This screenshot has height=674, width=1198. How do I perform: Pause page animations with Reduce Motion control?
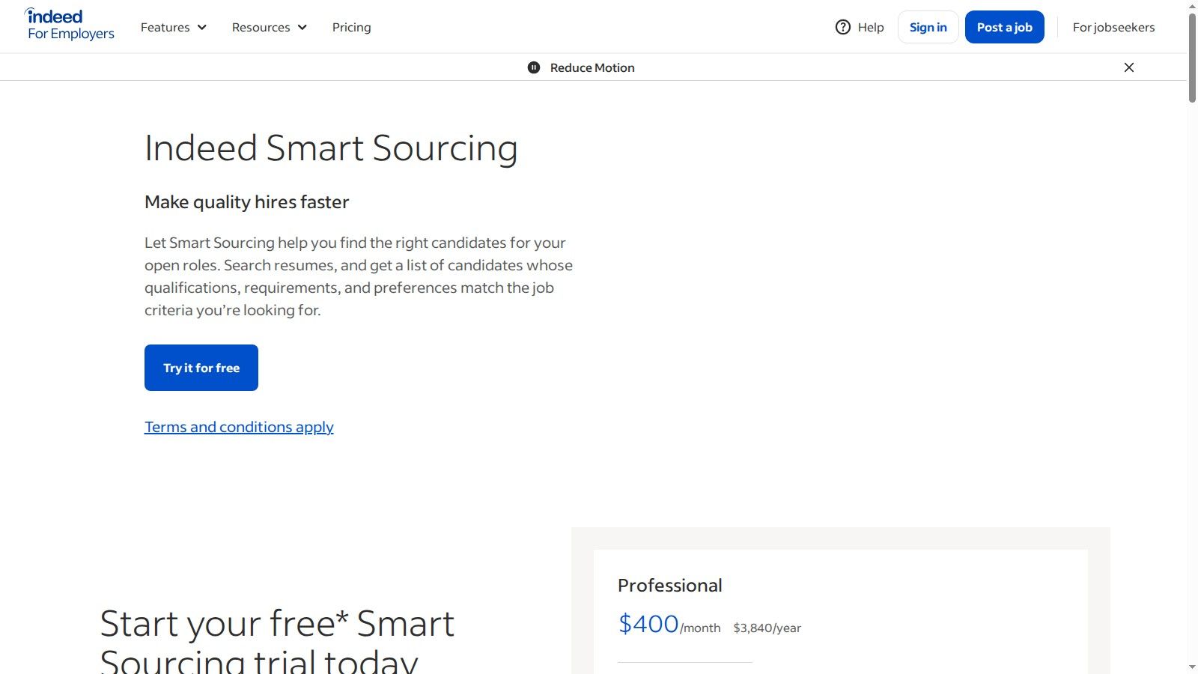[534, 67]
